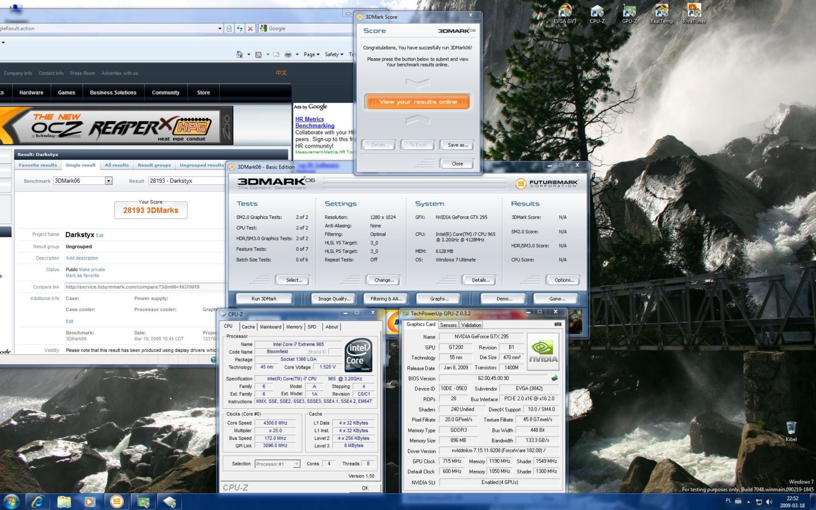Open CPU-Z About tab
This screenshot has height=510, width=816.
pyautogui.click(x=332, y=327)
